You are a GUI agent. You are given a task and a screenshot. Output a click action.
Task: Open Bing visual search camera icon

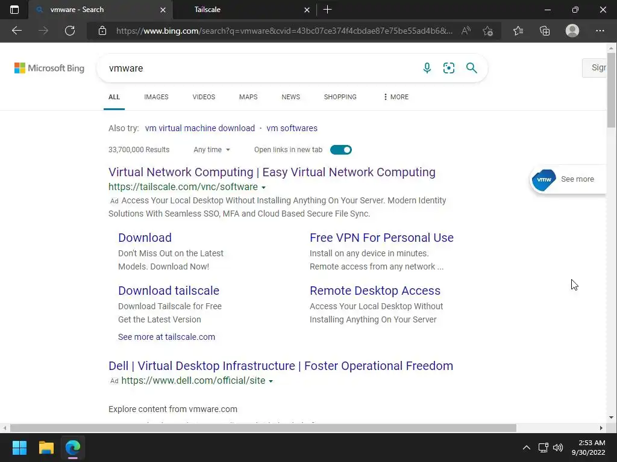[448, 68]
